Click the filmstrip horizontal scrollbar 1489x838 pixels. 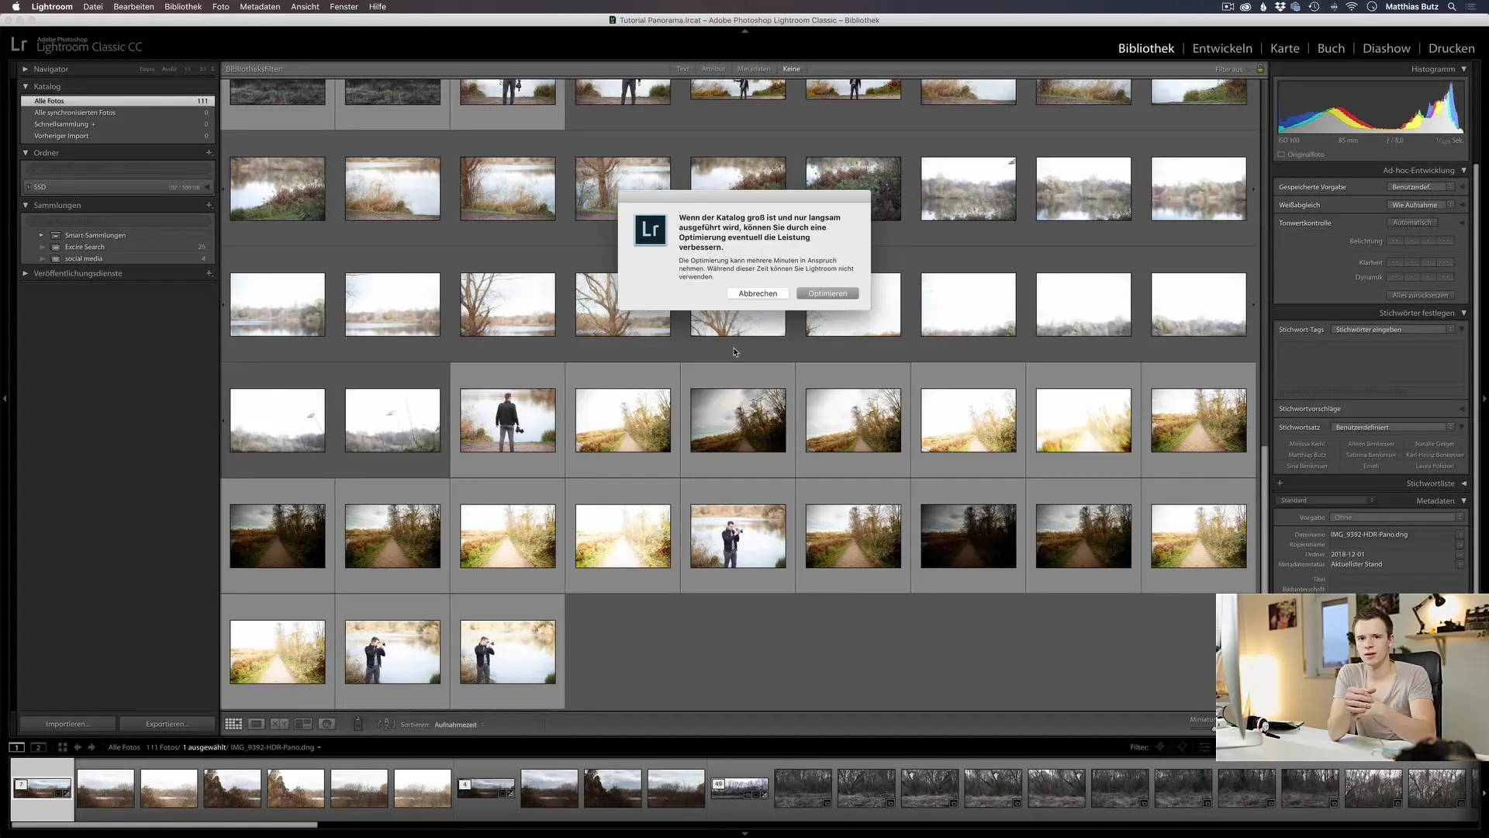tap(164, 825)
